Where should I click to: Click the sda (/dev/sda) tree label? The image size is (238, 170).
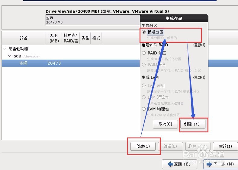[27, 56]
